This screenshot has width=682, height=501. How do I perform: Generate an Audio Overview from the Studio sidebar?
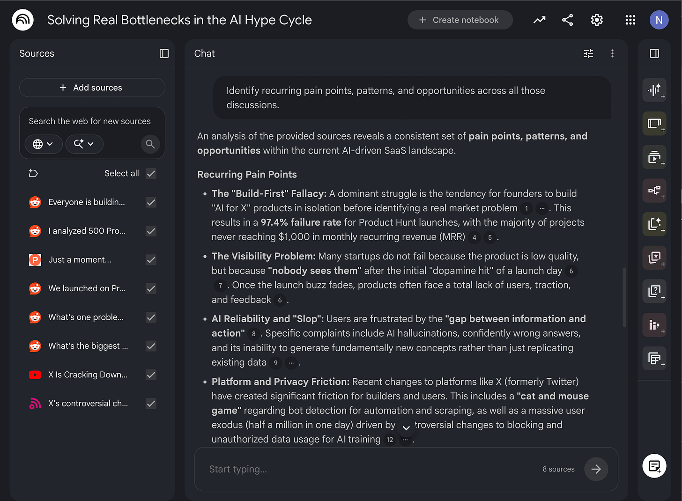[x=654, y=90]
